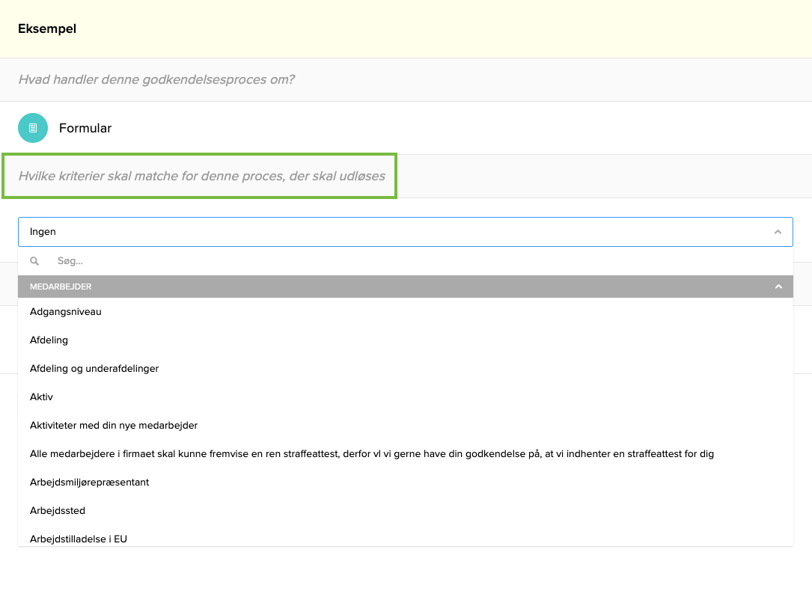This screenshot has height=594, width=812.
Task: Choose Afdeling og underafdelinger option
Action: [94, 368]
